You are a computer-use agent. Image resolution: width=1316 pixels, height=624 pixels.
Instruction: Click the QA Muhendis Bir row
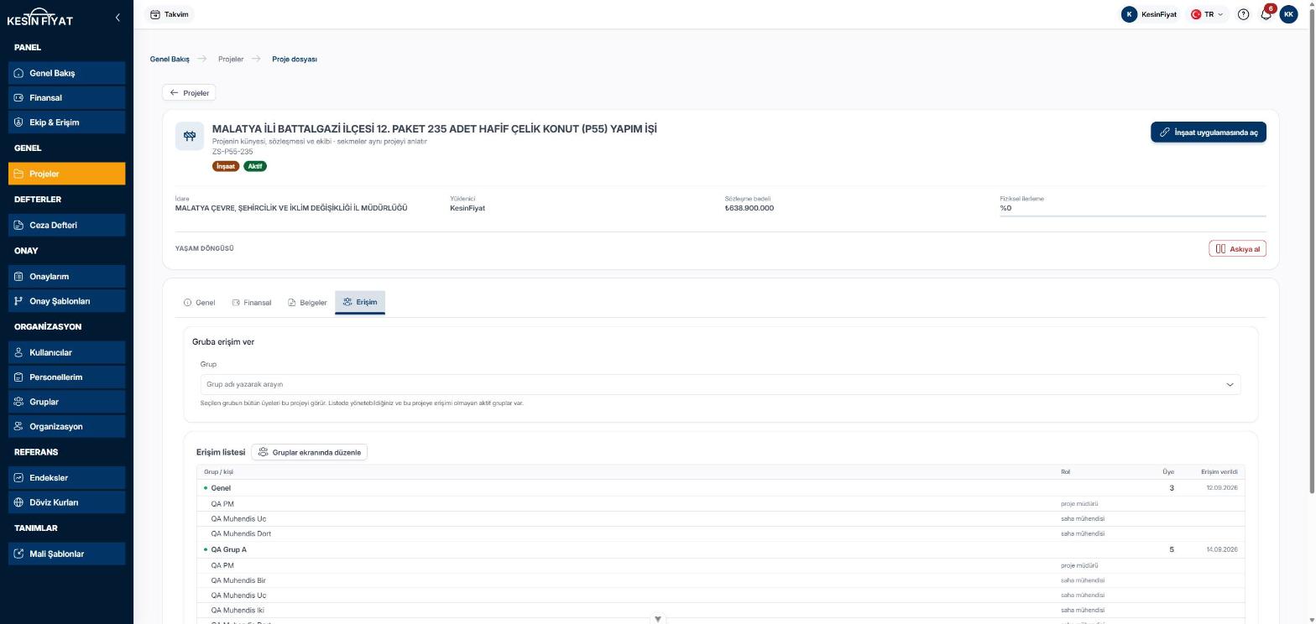(x=721, y=580)
